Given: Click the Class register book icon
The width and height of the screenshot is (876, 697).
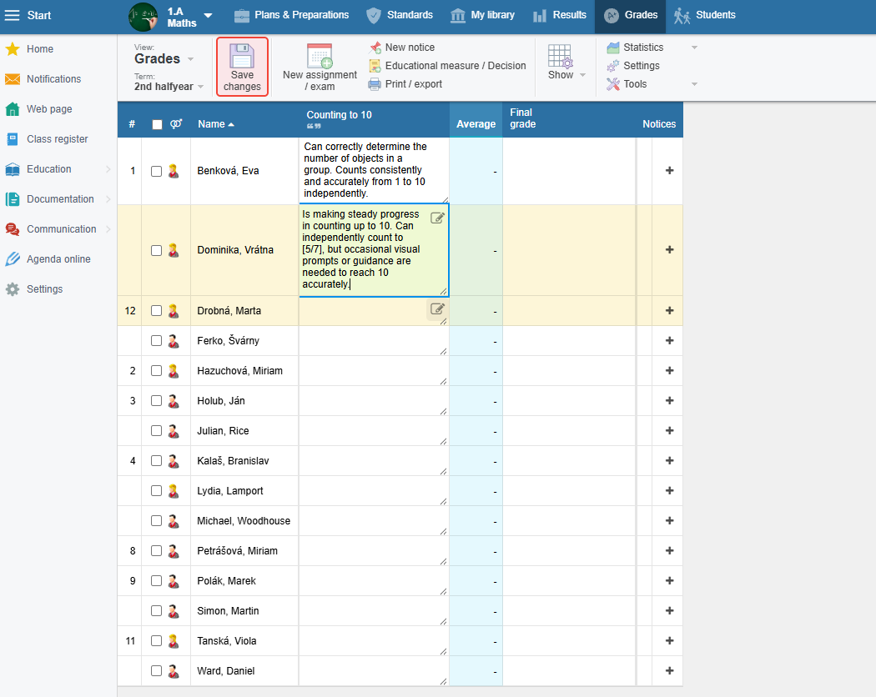Looking at the screenshot, I should tap(13, 139).
